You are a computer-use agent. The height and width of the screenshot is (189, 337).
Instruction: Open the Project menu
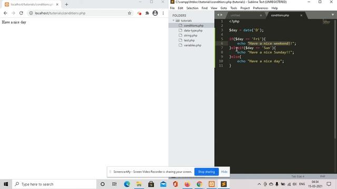click(245, 8)
